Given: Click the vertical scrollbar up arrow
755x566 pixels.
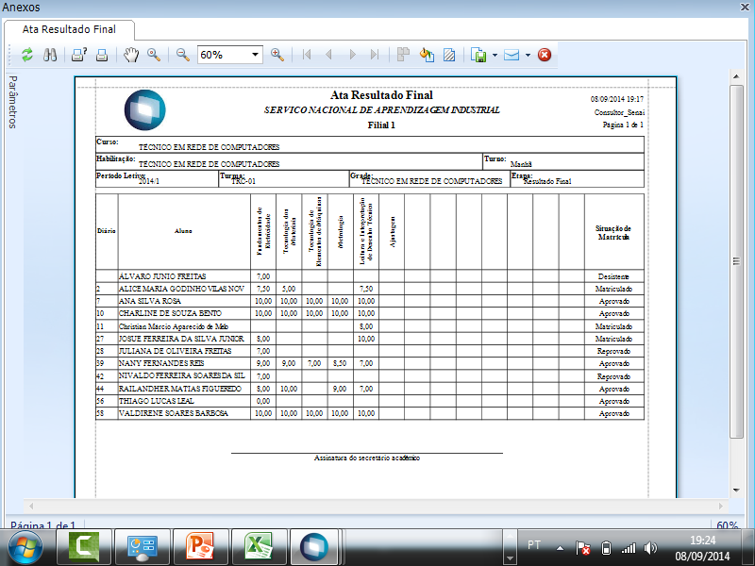Looking at the screenshot, I should [x=736, y=76].
